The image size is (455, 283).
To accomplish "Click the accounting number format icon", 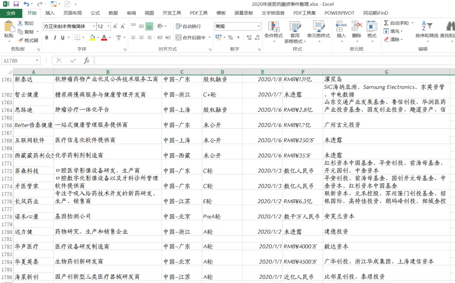I will [219, 37].
